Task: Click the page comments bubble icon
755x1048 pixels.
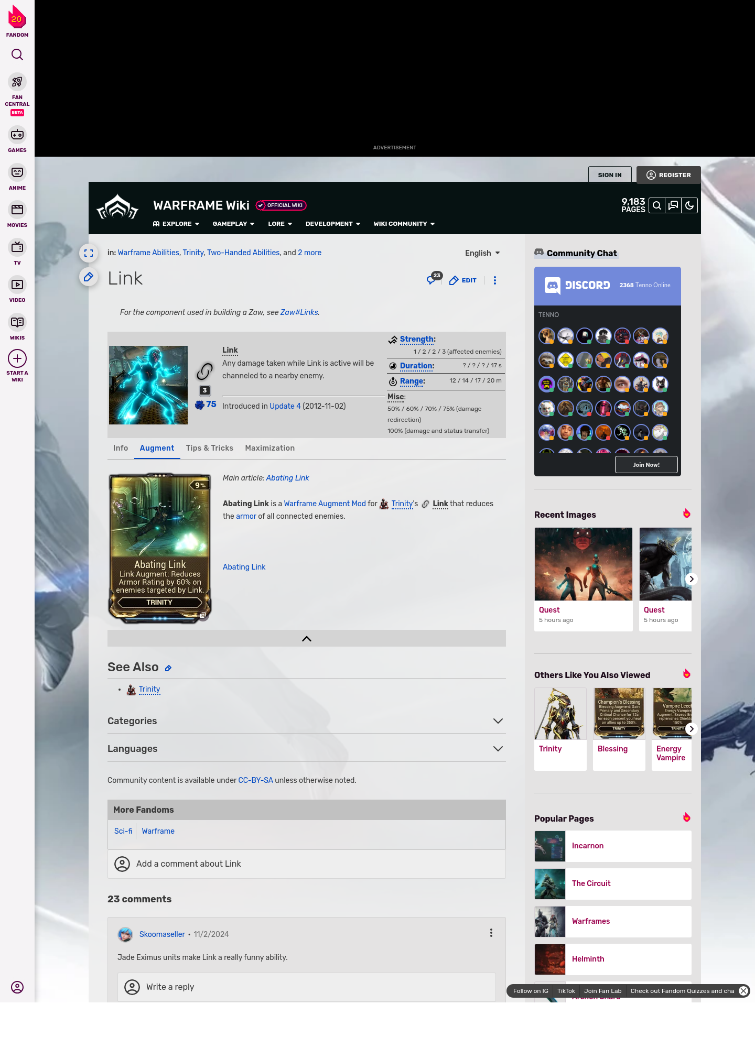Action: 432,280
